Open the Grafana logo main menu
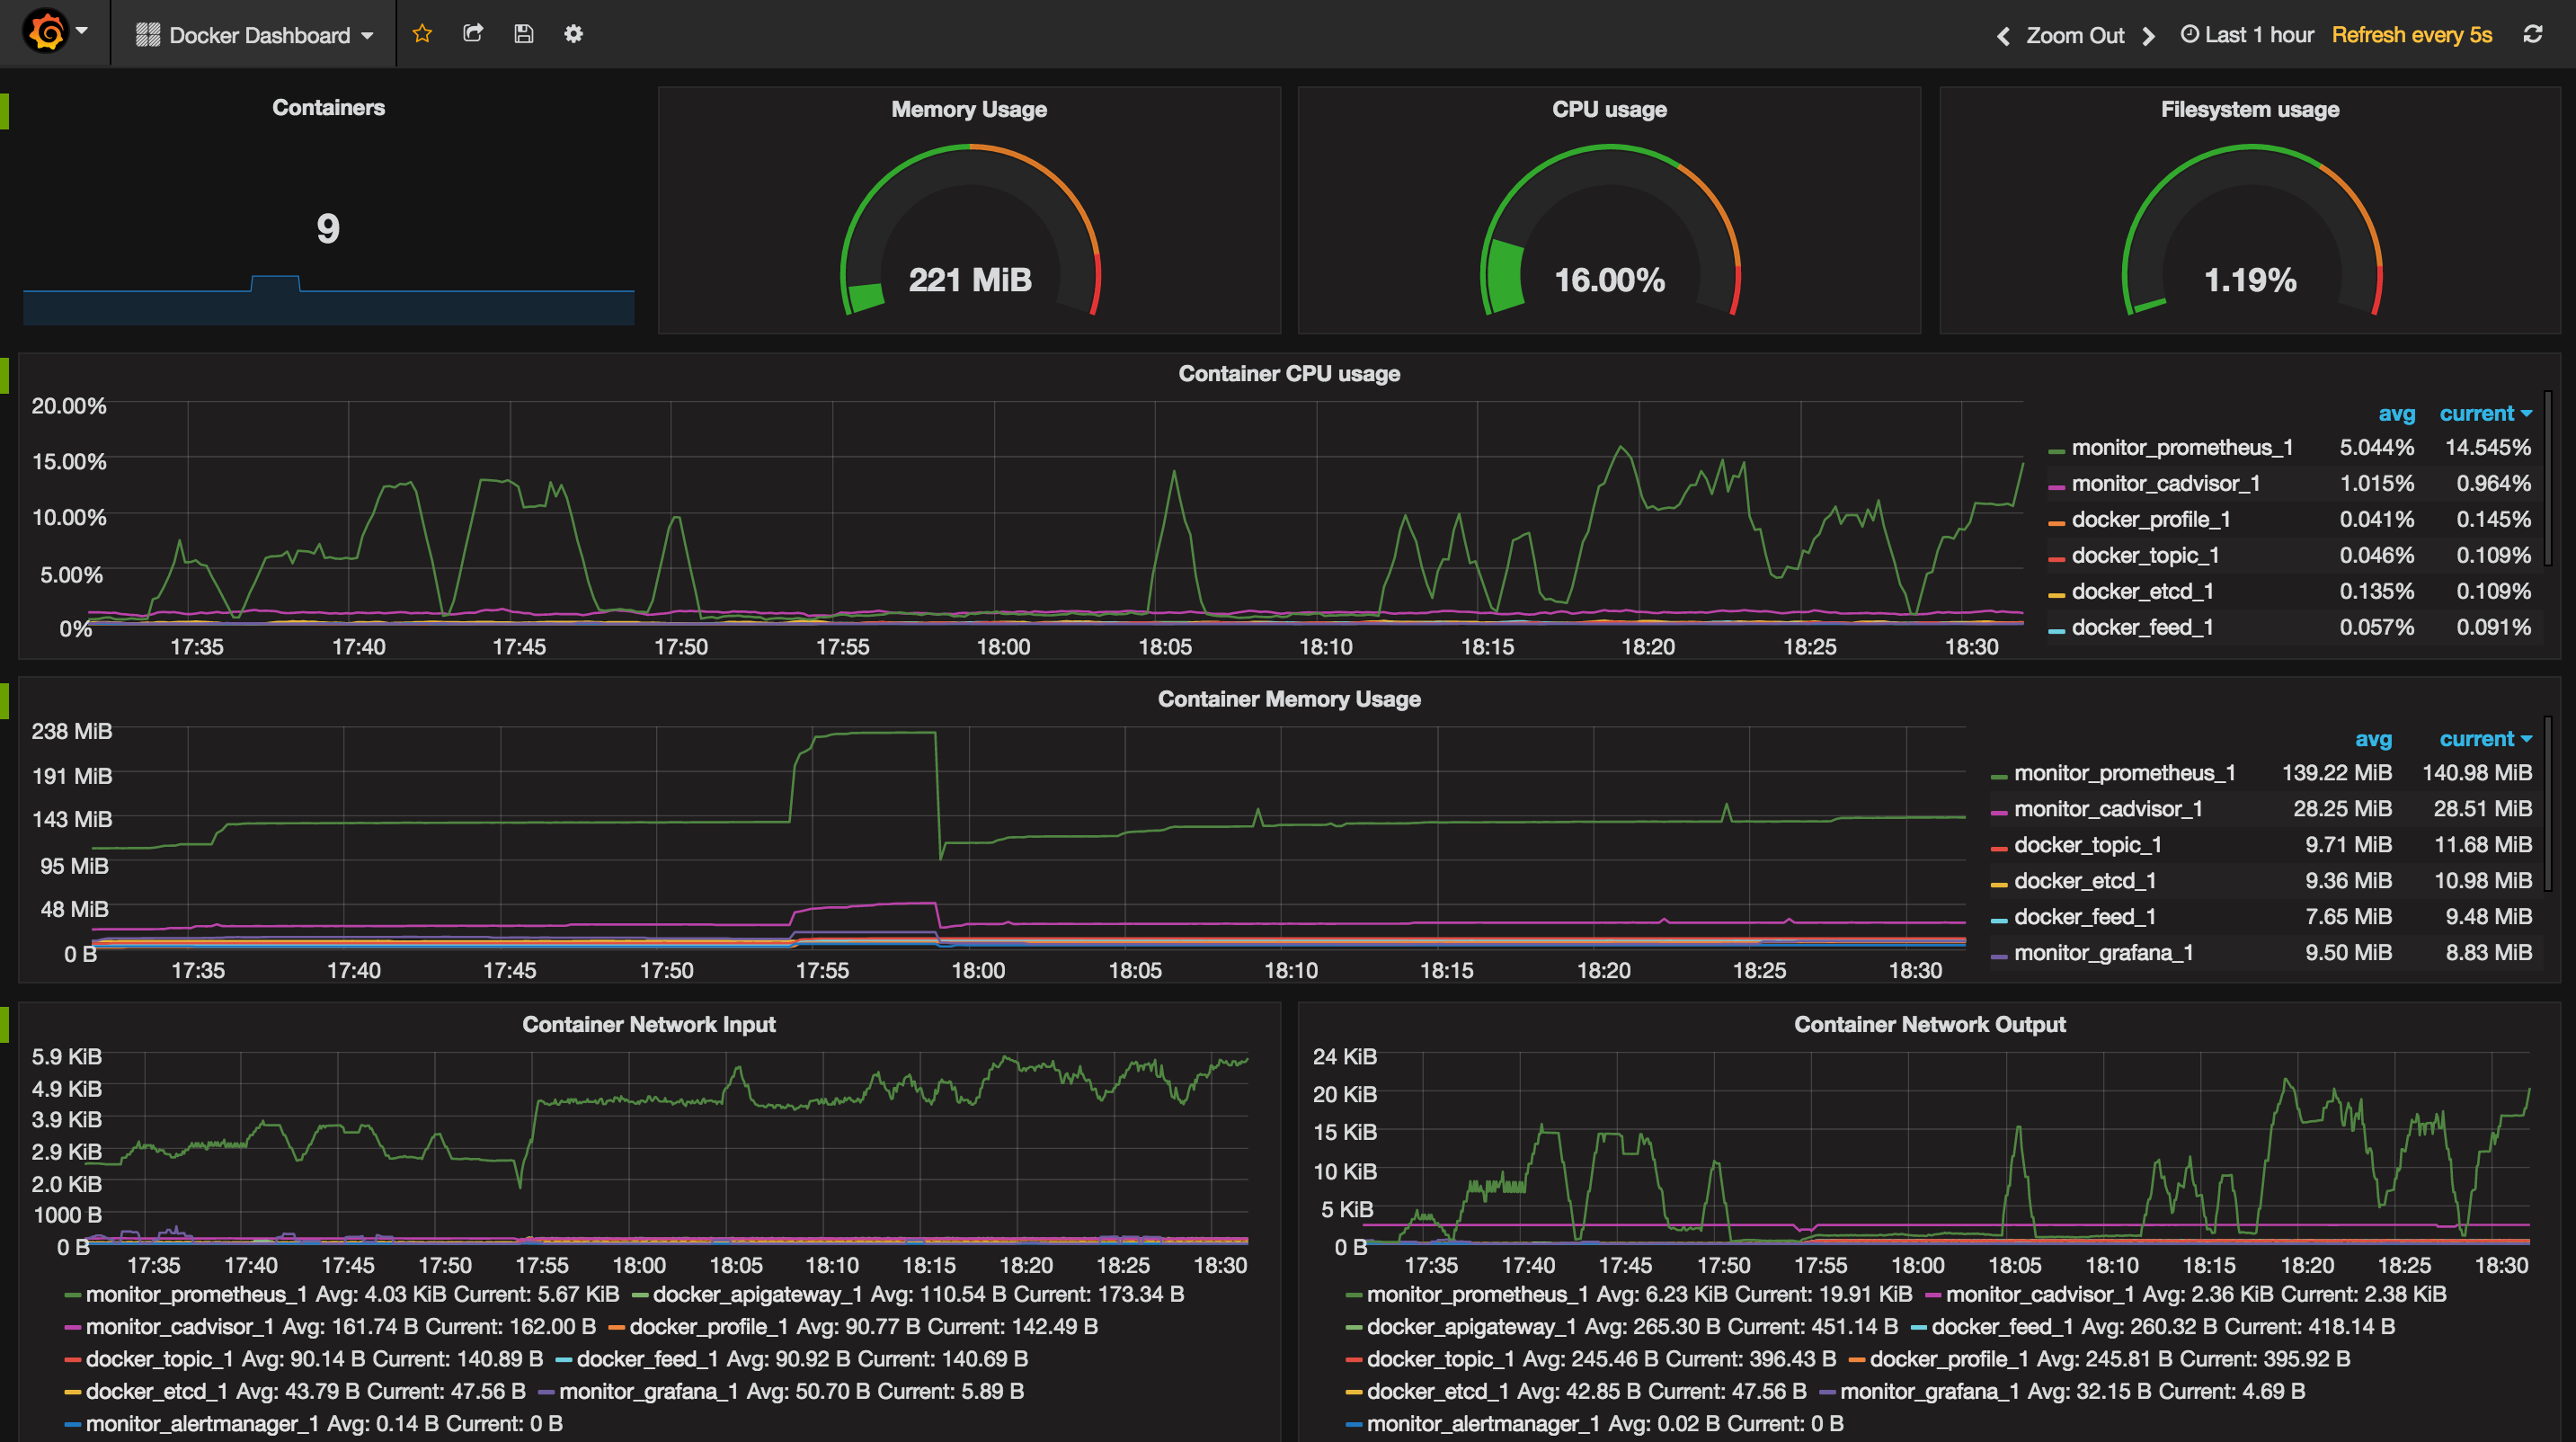The height and width of the screenshot is (1442, 2576). click(x=47, y=32)
